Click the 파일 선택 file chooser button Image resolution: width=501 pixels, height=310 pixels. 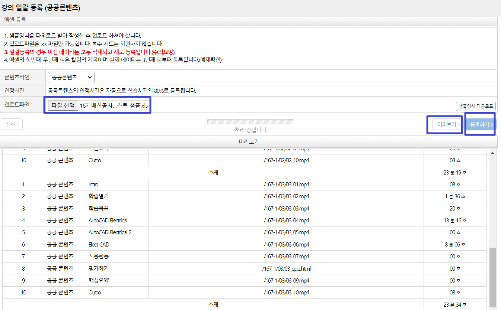click(x=63, y=105)
